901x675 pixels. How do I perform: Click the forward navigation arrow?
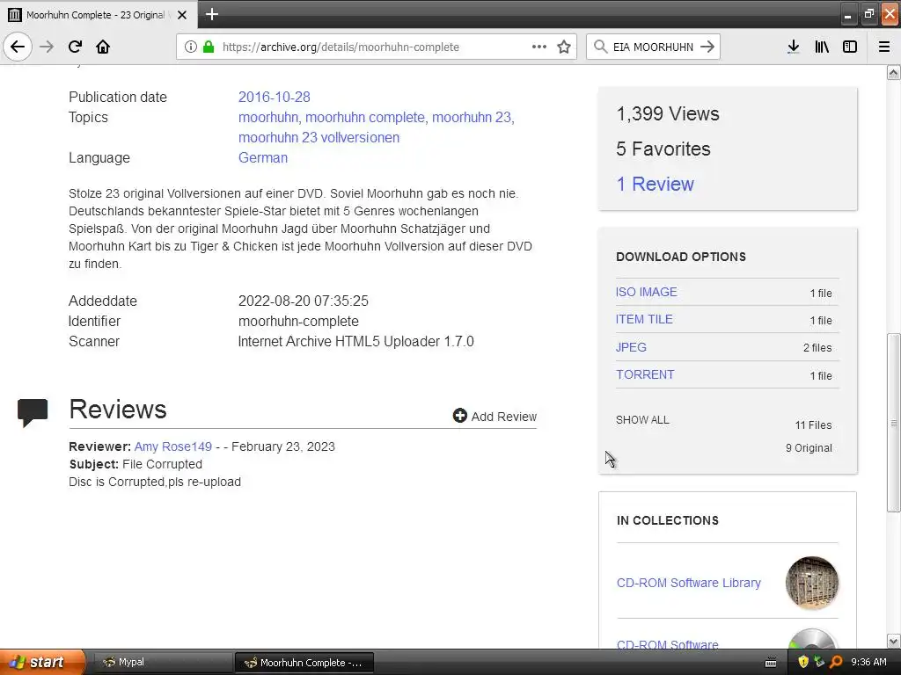tap(47, 47)
